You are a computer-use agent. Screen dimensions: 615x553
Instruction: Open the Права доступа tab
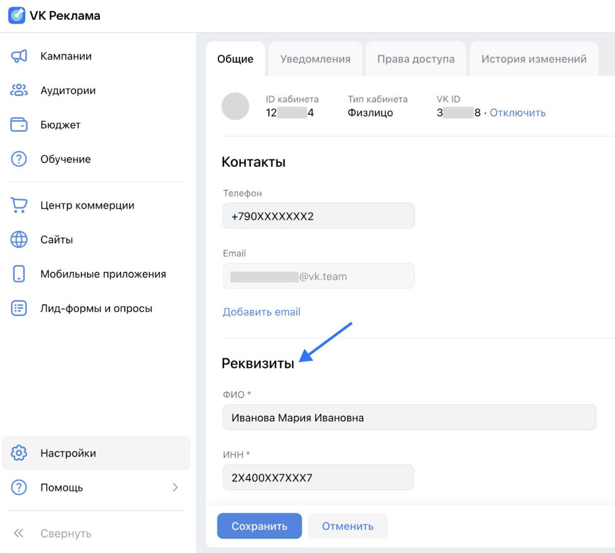click(x=416, y=58)
